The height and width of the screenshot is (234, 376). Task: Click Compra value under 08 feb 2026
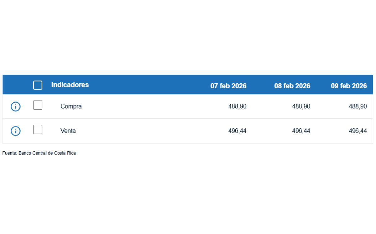tap(301, 107)
